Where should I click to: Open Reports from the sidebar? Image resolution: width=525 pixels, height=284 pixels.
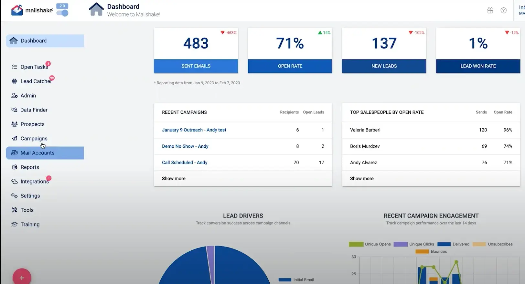(x=30, y=167)
